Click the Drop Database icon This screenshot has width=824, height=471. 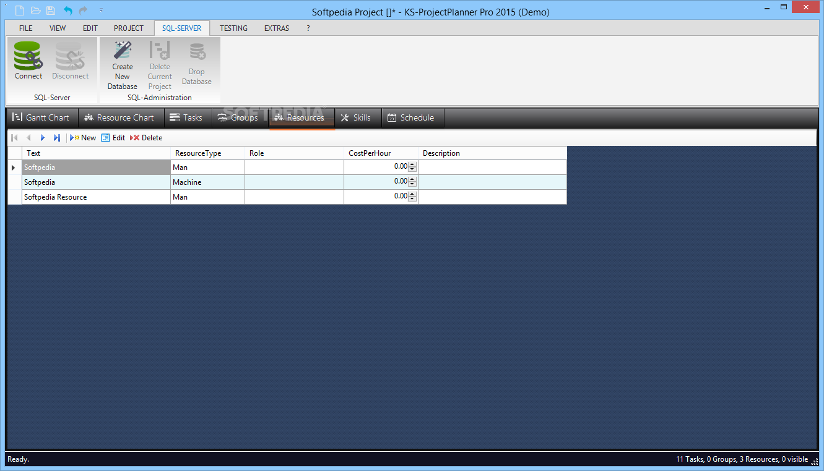pyautogui.click(x=197, y=63)
